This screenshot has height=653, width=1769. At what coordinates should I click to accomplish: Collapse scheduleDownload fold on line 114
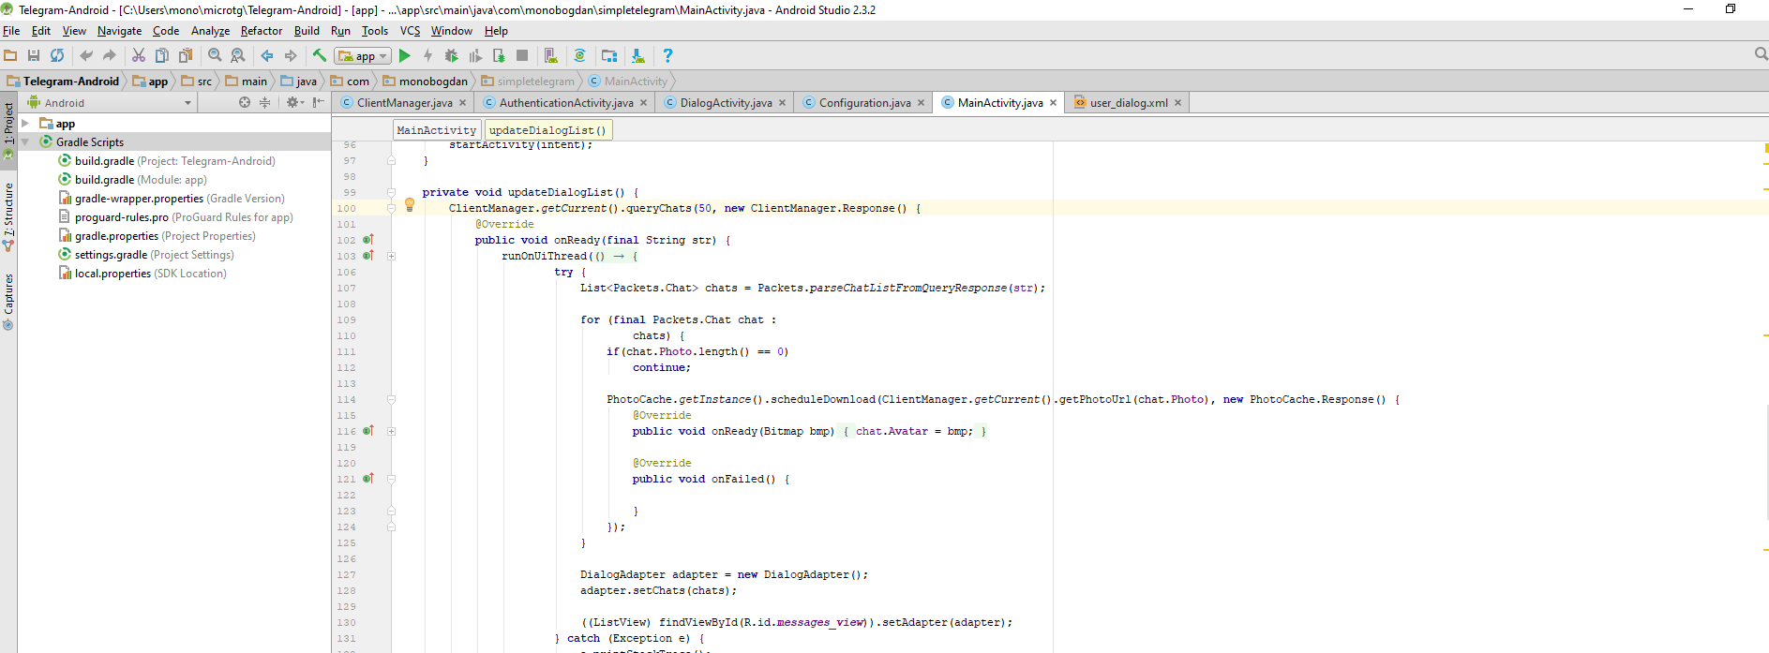click(x=392, y=399)
